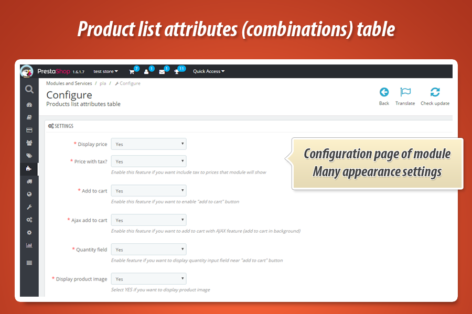472x314 pixels.
Task: Select the Customers icon
Action: coord(29,143)
